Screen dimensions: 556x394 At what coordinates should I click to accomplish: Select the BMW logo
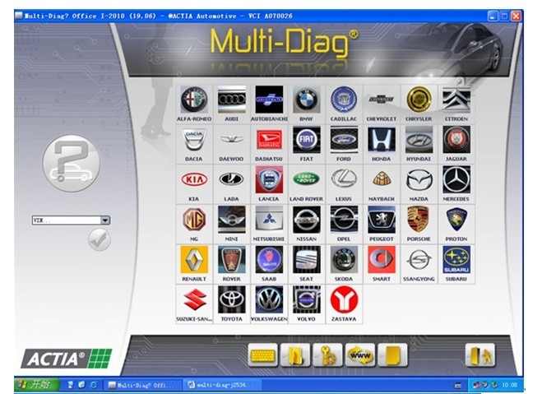pos(306,100)
